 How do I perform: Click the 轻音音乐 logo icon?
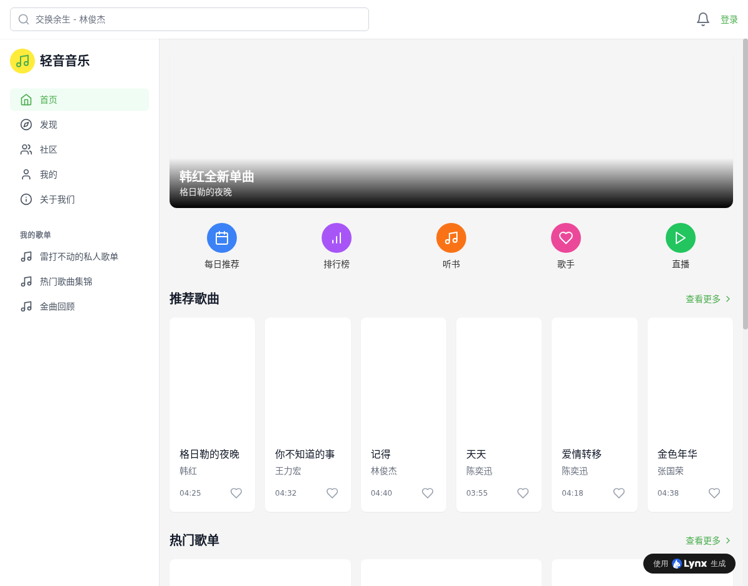pyautogui.click(x=22, y=61)
